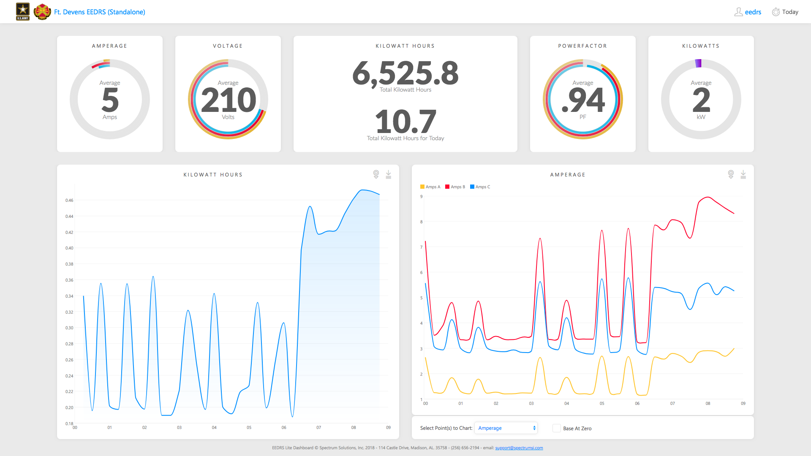This screenshot has height=456, width=811.
Task: Click the AMPERAGE chart title
Action: (x=568, y=175)
